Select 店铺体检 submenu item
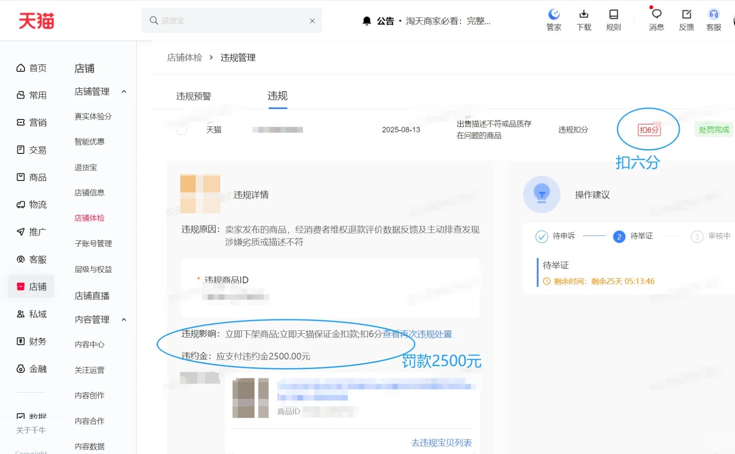Screen dimensions: 735x454 coord(90,218)
